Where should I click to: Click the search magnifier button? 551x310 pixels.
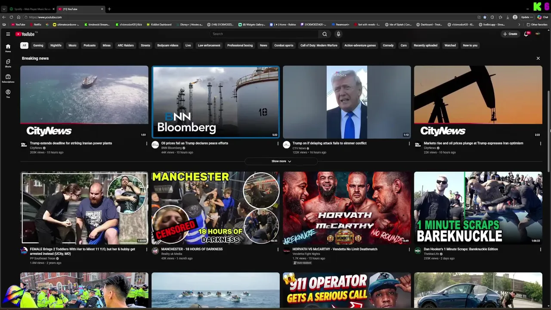click(325, 34)
